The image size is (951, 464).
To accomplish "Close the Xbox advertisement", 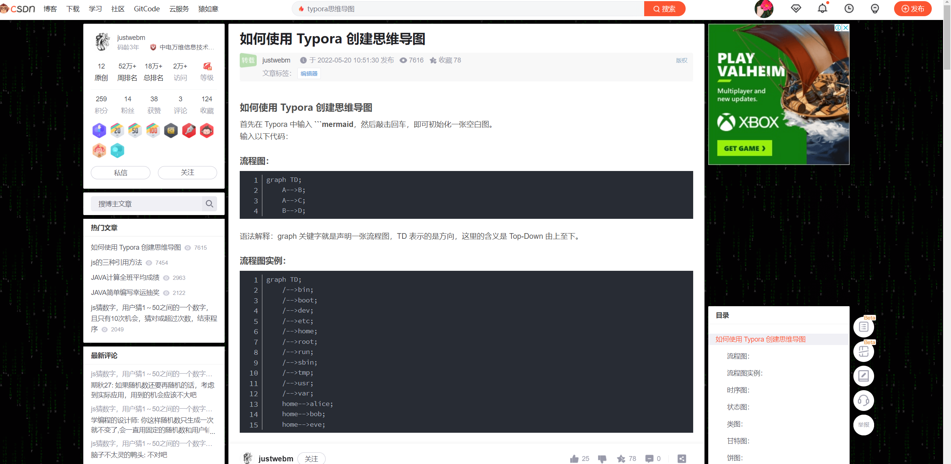I will [x=845, y=27].
